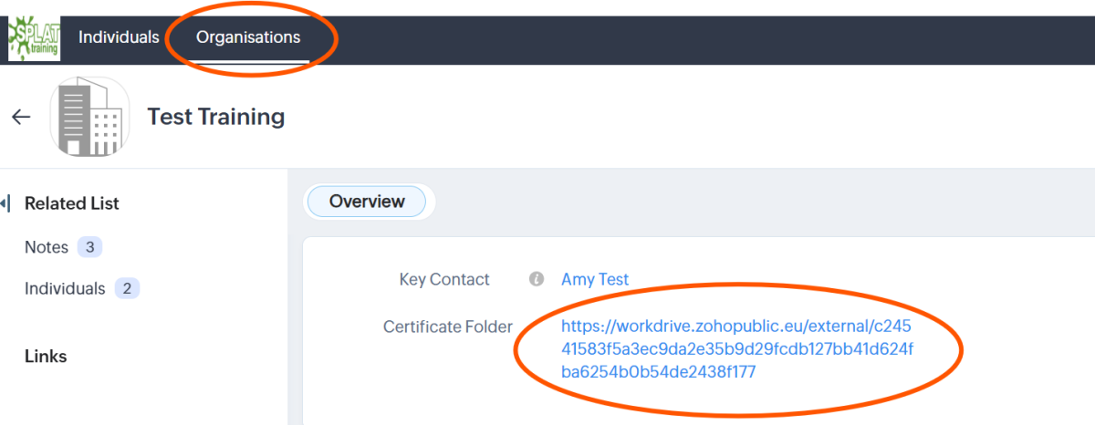1095x425 pixels.
Task: Click the Related List heading
Action: [x=72, y=203]
